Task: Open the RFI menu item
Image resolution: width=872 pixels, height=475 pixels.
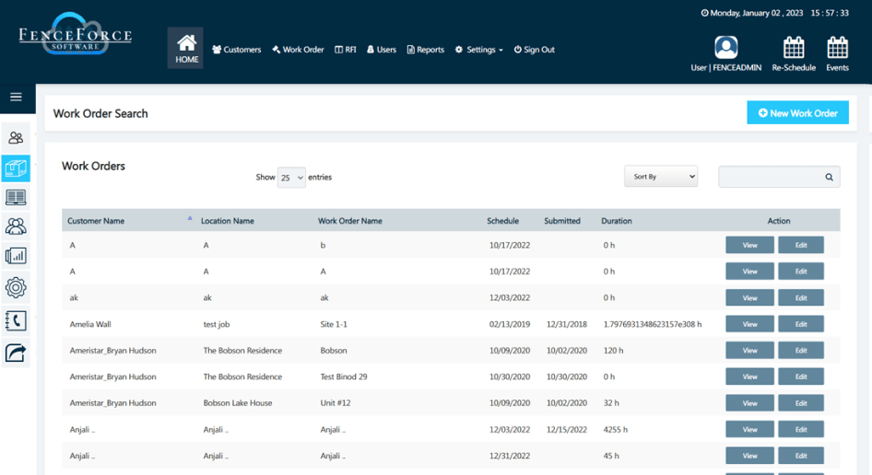Action: click(346, 50)
